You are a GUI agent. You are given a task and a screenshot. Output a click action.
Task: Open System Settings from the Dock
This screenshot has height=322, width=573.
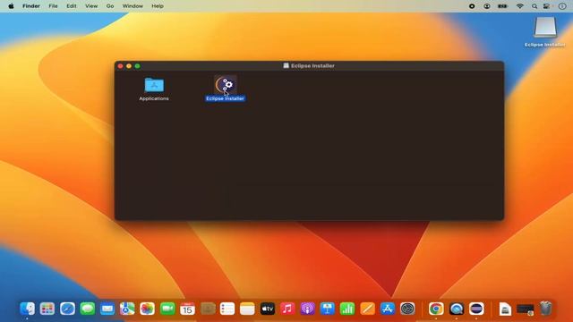pyautogui.click(x=407, y=309)
